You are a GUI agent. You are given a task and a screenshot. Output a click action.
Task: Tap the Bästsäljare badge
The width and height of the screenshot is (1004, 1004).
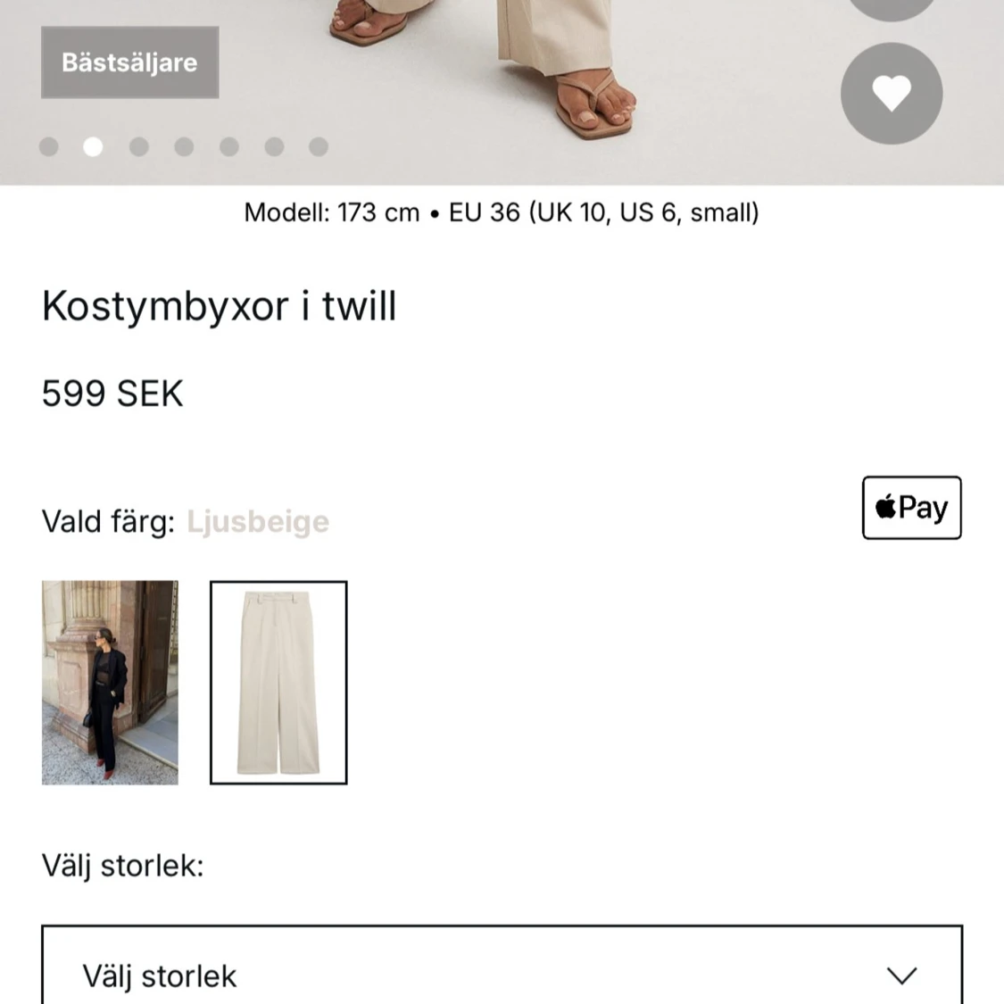pyautogui.click(x=129, y=62)
